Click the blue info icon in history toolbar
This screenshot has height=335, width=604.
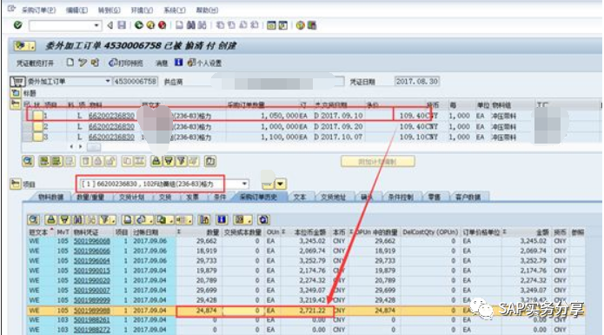(x=222, y=220)
